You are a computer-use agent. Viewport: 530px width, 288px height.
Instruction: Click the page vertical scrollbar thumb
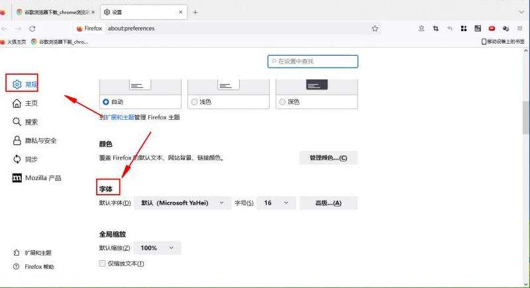526,117
